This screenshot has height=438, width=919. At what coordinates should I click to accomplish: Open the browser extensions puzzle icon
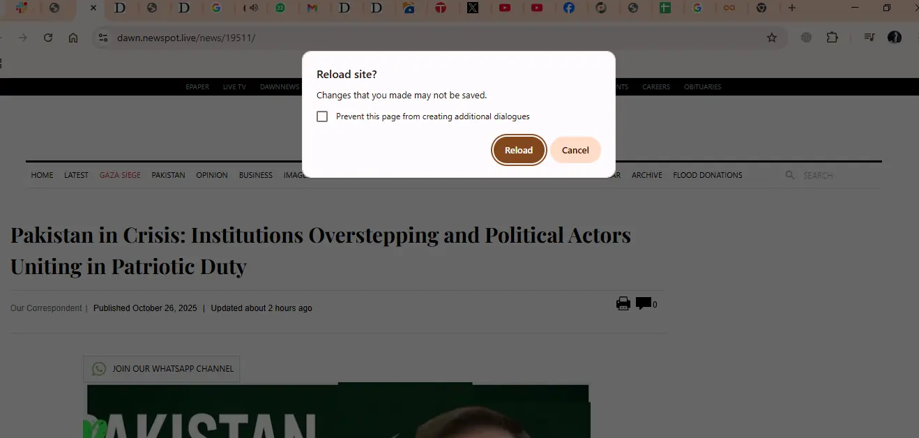point(832,38)
